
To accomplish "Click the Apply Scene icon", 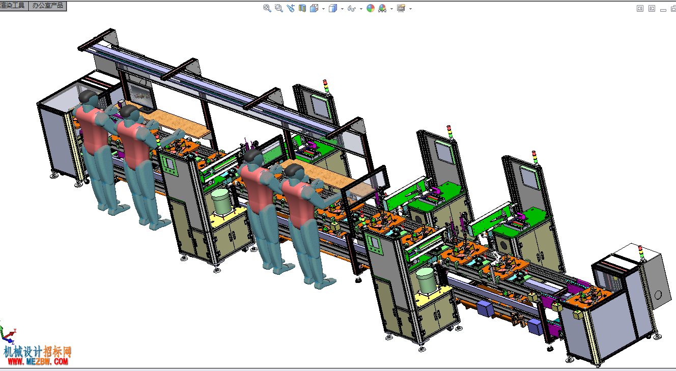I will click(x=382, y=8).
